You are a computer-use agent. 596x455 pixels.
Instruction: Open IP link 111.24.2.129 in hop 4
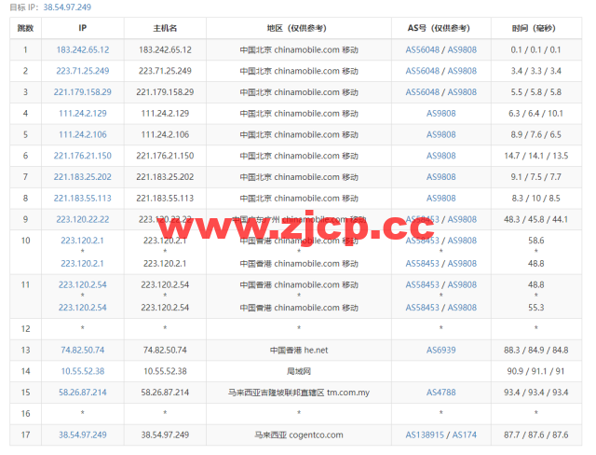[x=83, y=114]
